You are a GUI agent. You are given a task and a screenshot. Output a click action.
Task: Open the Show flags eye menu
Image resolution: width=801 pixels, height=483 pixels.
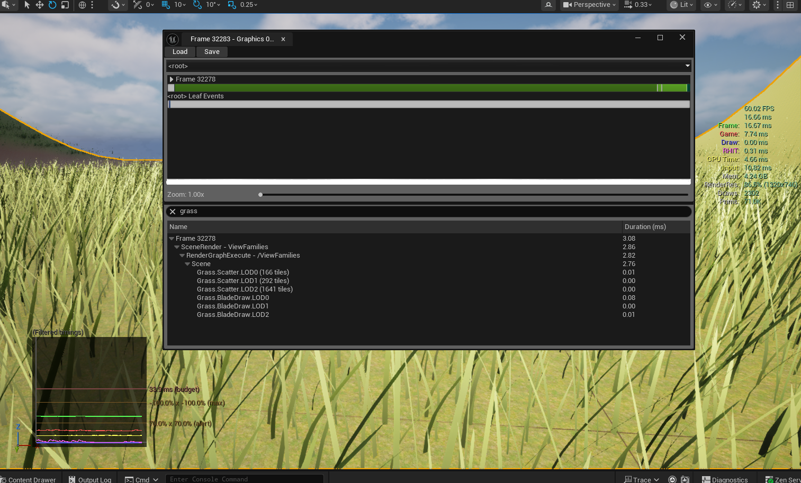(710, 5)
